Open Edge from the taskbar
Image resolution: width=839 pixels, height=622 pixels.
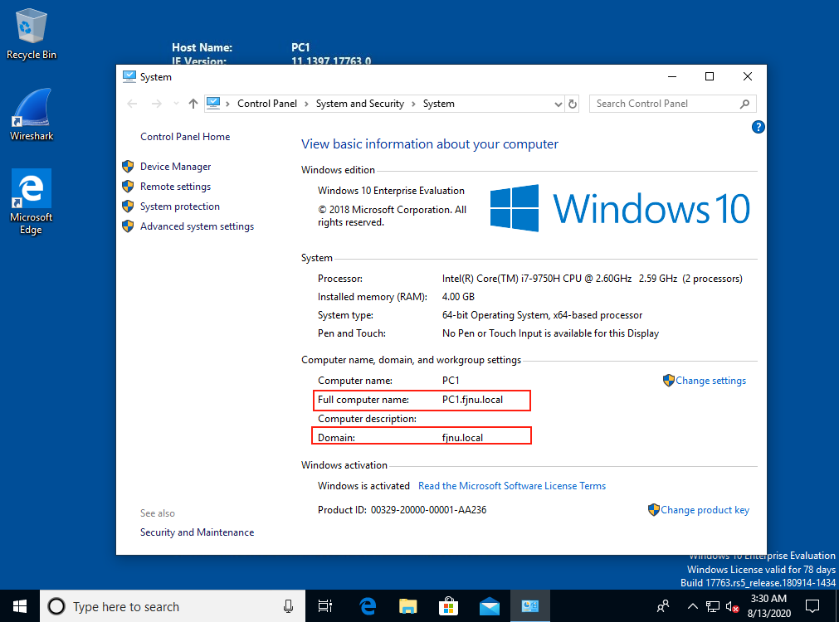tap(368, 606)
